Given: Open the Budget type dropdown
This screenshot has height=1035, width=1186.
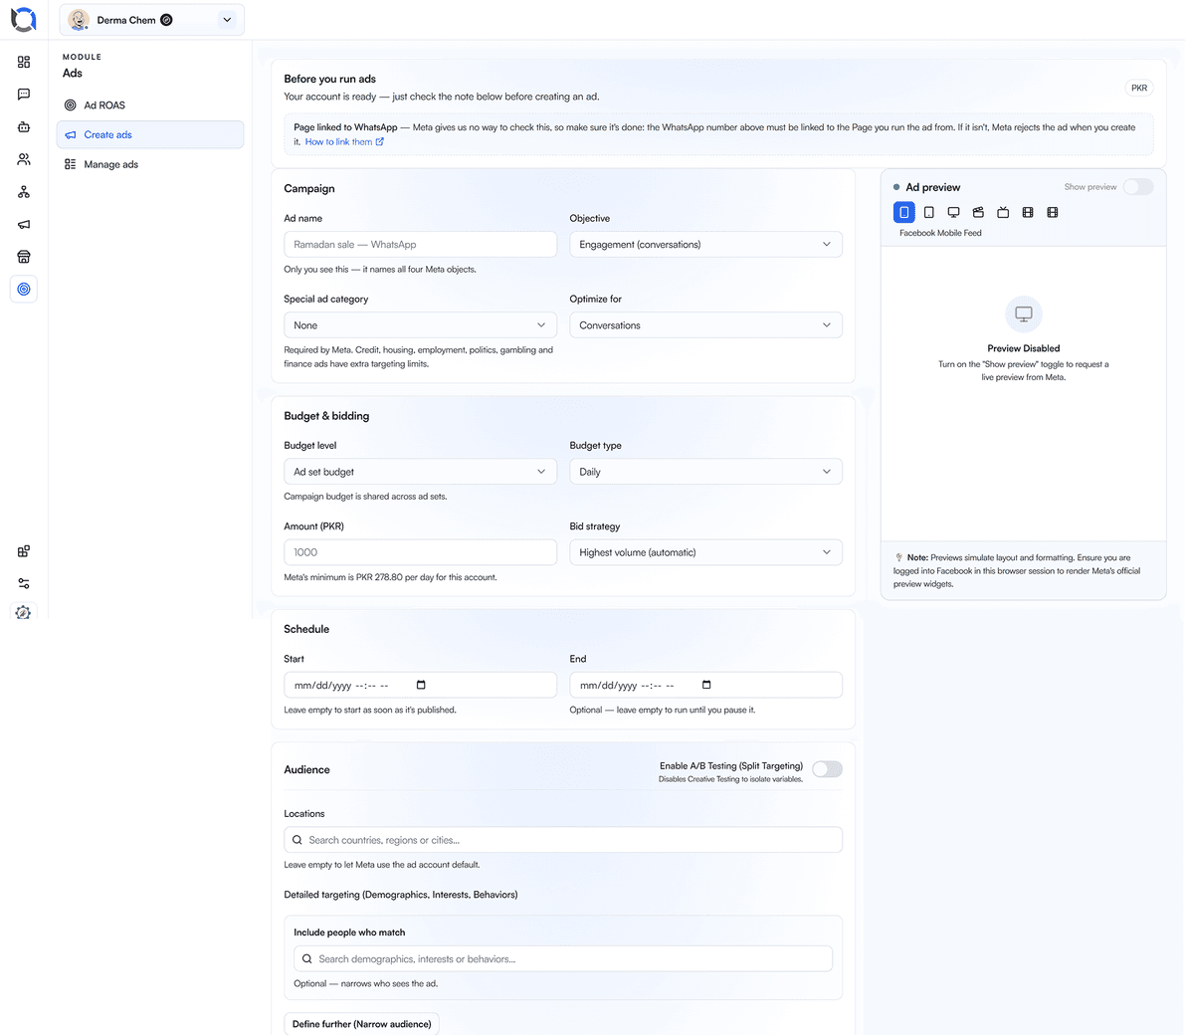Looking at the screenshot, I should [x=705, y=472].
